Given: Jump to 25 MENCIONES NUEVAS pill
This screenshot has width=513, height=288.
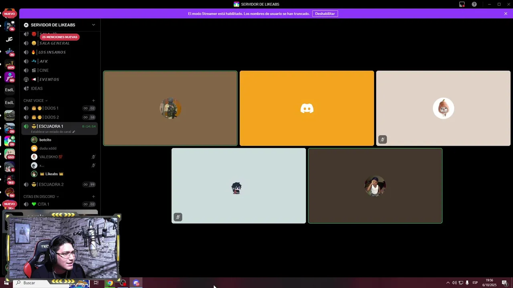Looking at the screenshot, I should (59, 37).
